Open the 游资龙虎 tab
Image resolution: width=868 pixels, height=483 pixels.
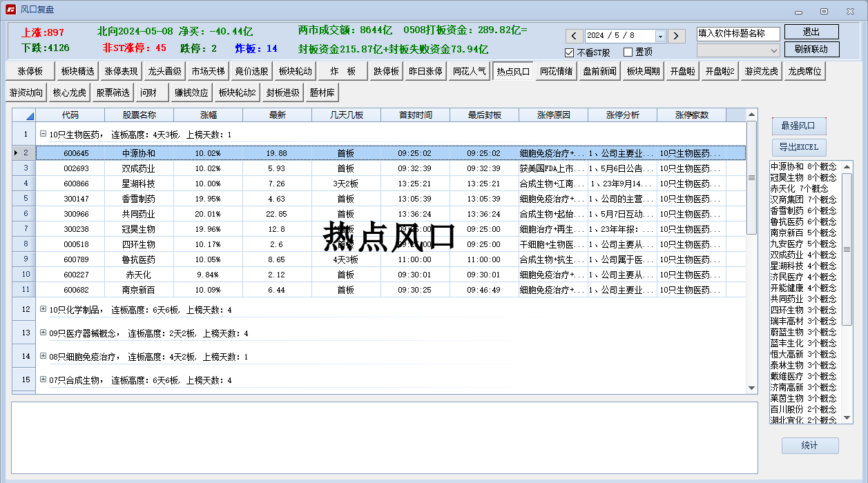pyautogui.click(x=762, y=72)
